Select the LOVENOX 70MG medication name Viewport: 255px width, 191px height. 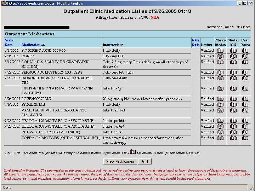pyautogui.click(x=36, y=99)
